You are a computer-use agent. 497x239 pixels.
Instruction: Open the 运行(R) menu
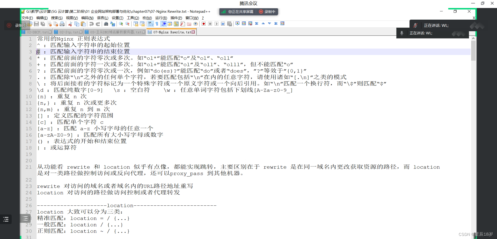tap(161, 18)
